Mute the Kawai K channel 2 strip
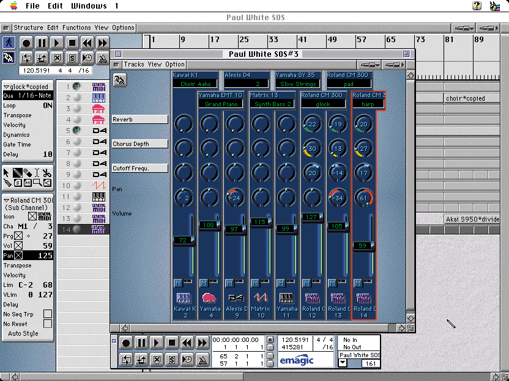509x381 pixels. [178, 283]
